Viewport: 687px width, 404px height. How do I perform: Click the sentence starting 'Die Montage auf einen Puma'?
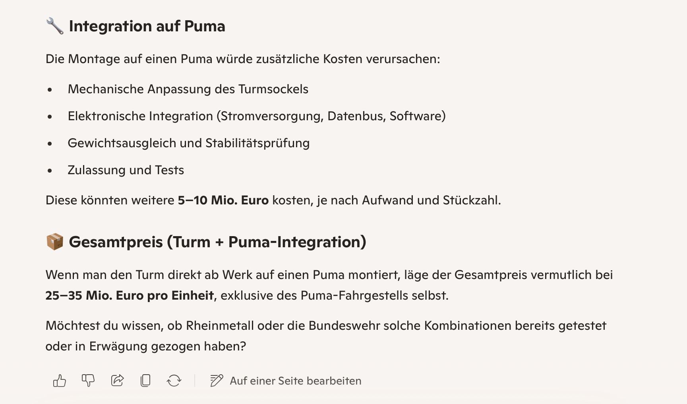(243, 59)
